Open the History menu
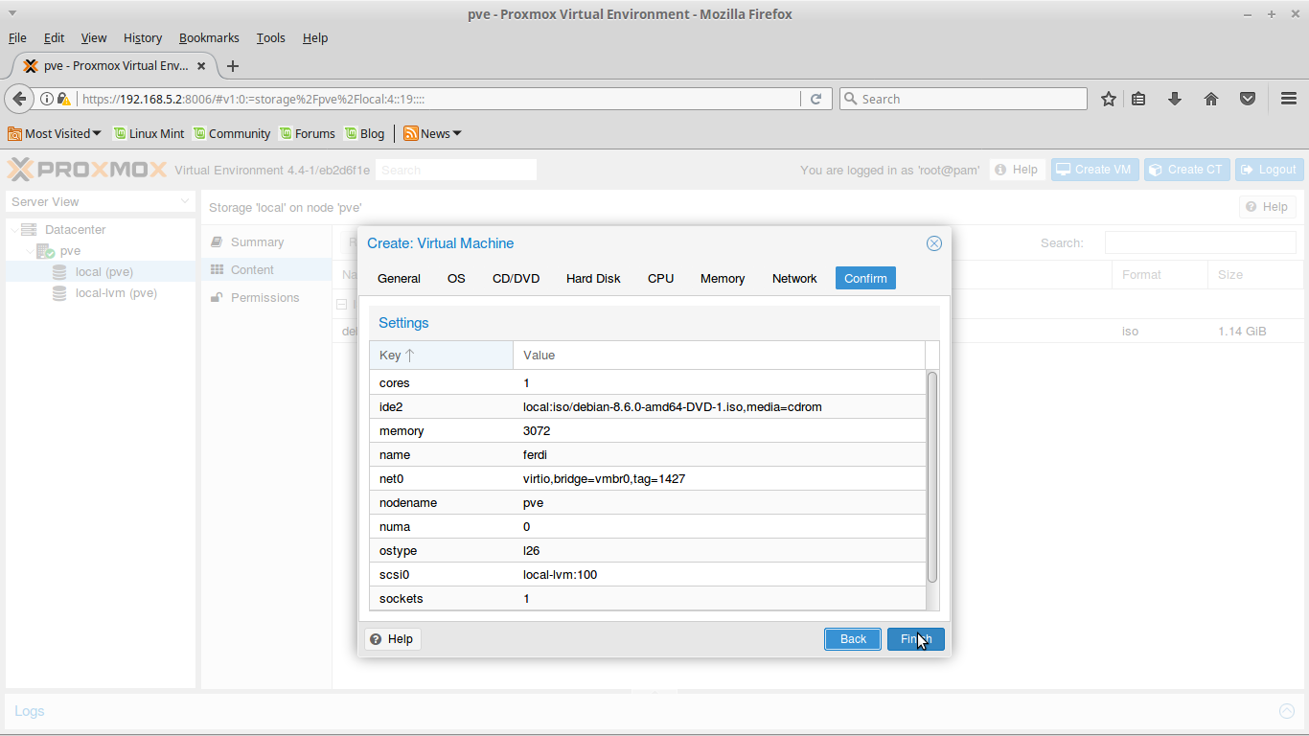This screenshot has height=736, width=1309. tap(142, 37)
